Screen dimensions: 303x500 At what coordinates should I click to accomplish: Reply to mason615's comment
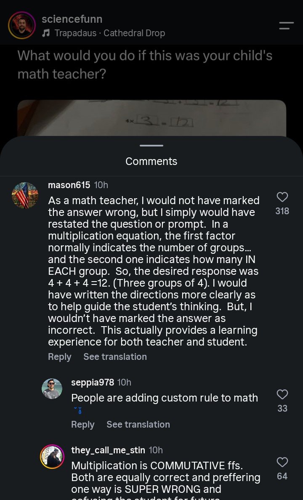(x=60, y=357)
